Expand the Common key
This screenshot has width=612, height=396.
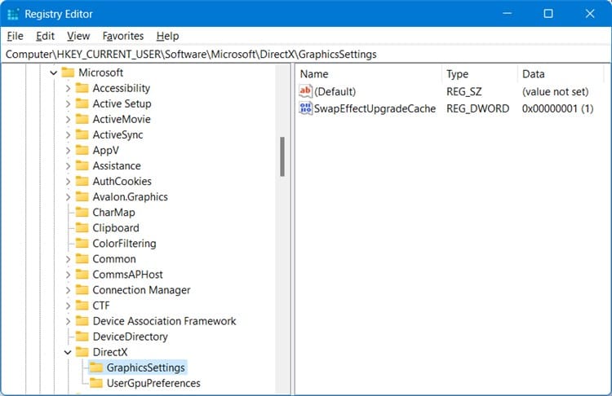(68, 259)
